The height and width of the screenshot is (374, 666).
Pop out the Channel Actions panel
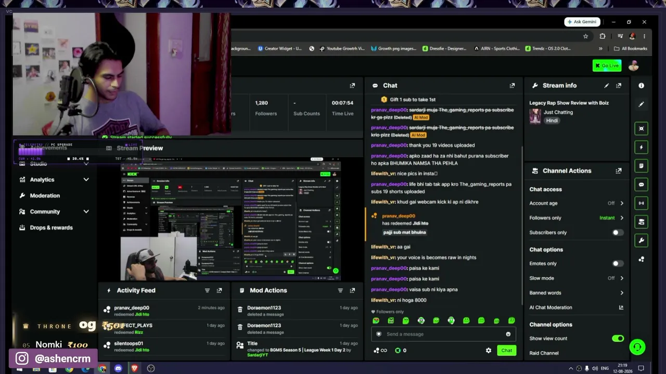coord(619,171)
